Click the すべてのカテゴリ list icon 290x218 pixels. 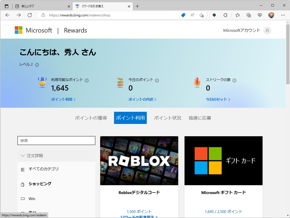(x=22, y=169)
